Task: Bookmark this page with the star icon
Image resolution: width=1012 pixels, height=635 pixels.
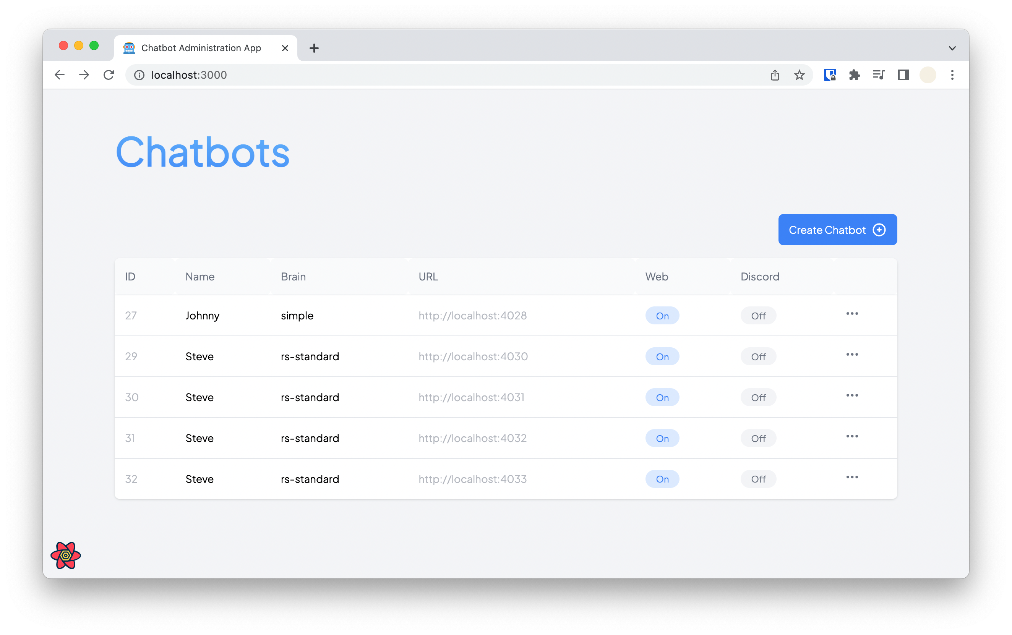Action: pyautogui.click(x=799, y=75)
